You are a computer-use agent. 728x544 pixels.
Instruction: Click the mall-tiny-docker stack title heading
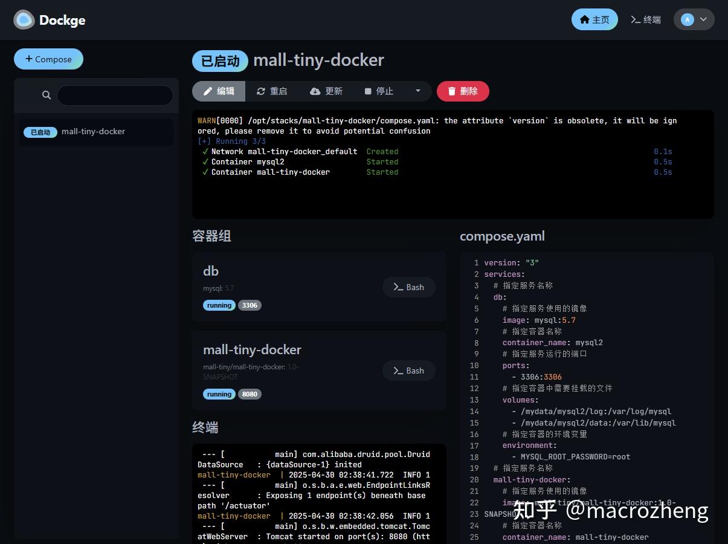click(318, 60)
